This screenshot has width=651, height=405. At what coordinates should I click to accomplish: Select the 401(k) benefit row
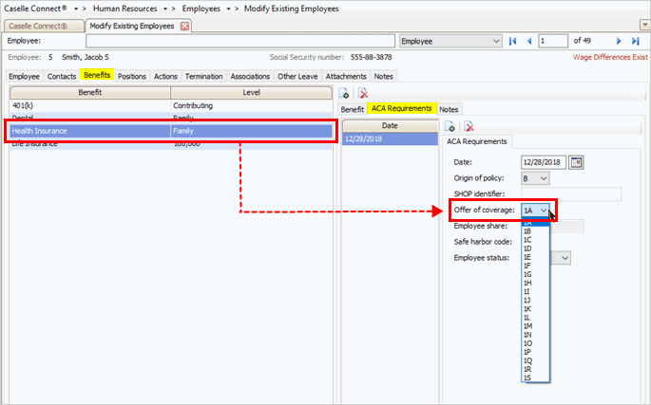(90, 105)
